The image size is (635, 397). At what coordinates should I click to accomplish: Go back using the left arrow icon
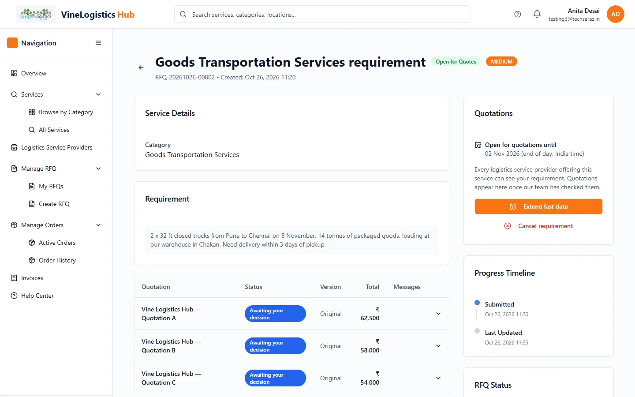(x=141, y=67)
